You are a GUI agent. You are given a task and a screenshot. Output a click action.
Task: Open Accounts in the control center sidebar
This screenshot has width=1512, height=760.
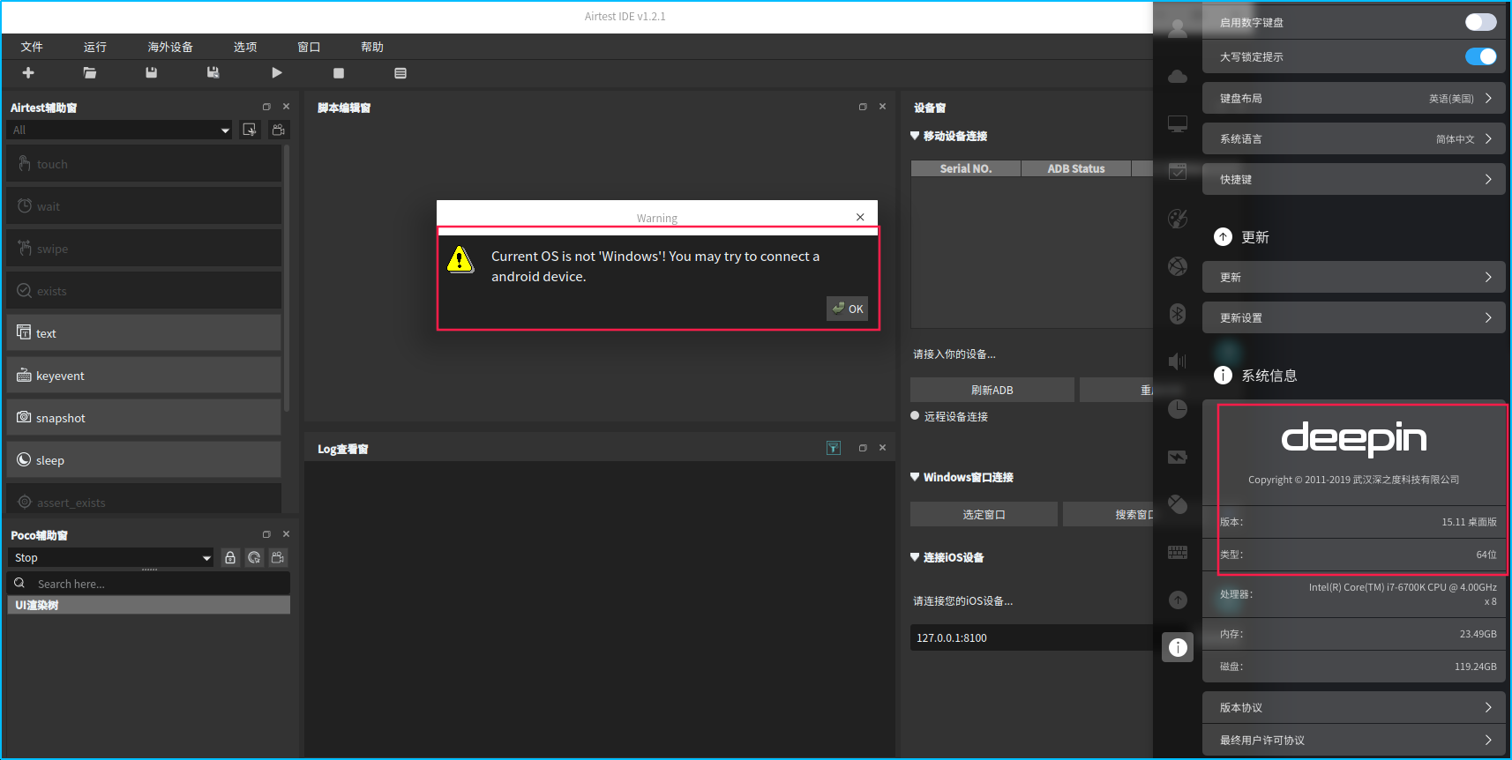point(1178,28)
